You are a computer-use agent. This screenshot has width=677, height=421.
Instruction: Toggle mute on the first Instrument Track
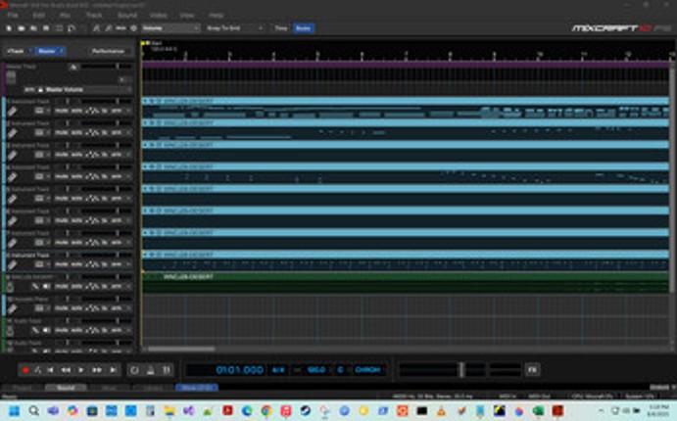61,112
